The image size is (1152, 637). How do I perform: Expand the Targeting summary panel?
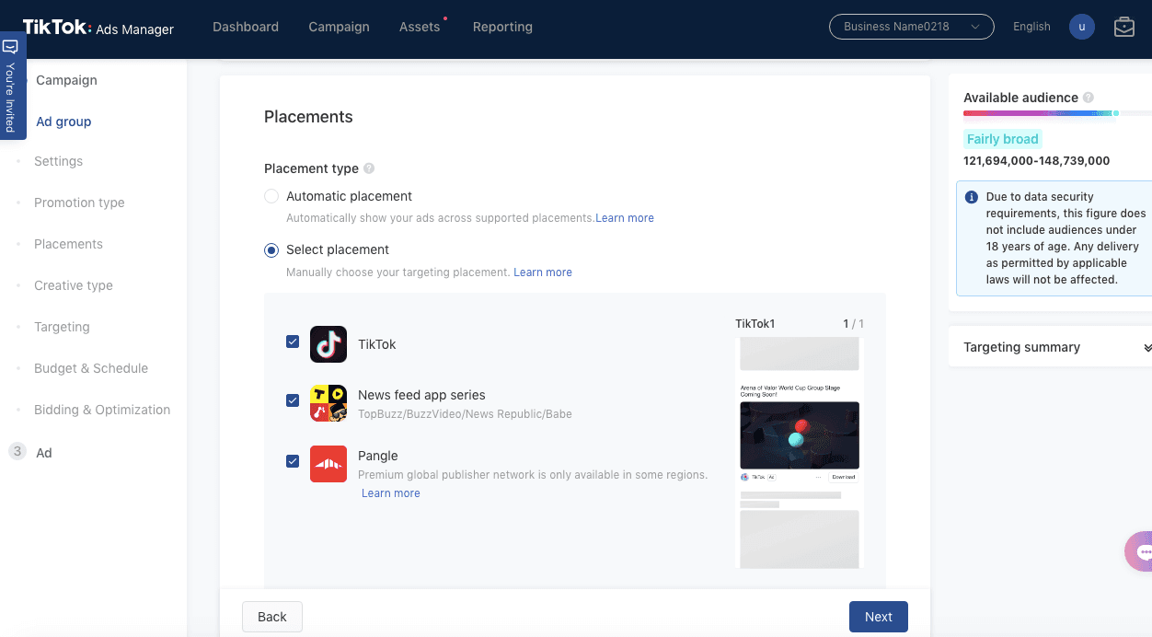point(1146,347)
